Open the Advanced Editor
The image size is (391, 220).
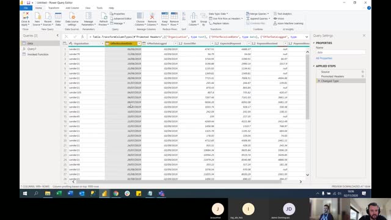(x=121, y=18)
